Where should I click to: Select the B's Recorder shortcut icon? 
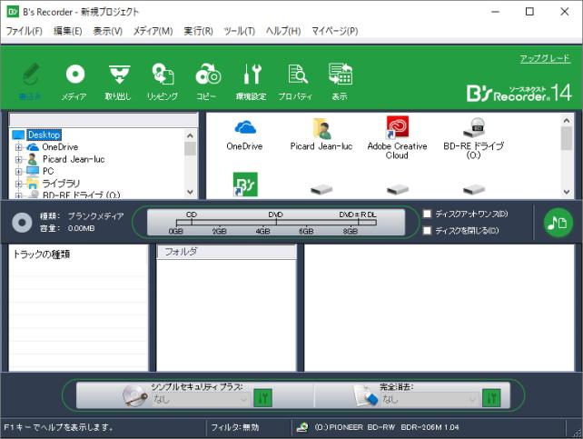click(245, 185)
